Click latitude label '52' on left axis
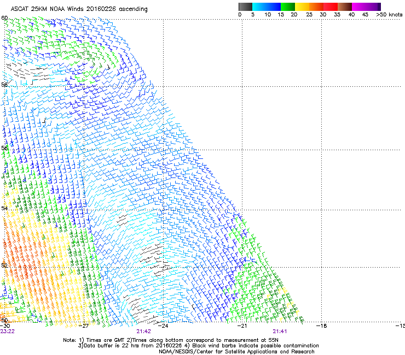 pyautogui.click(x=4, y=265)
